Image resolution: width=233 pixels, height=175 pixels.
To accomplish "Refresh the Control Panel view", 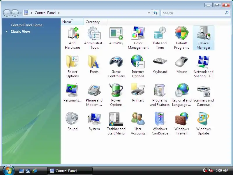I will 156,13.
